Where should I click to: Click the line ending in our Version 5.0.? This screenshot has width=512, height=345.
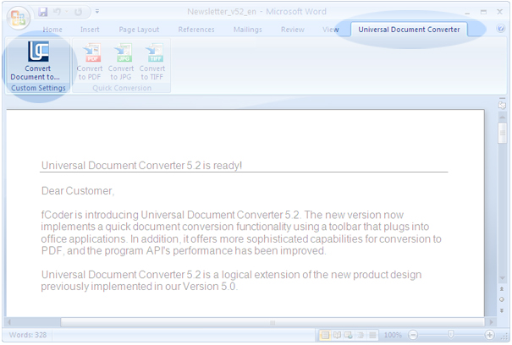coord(139,287)
